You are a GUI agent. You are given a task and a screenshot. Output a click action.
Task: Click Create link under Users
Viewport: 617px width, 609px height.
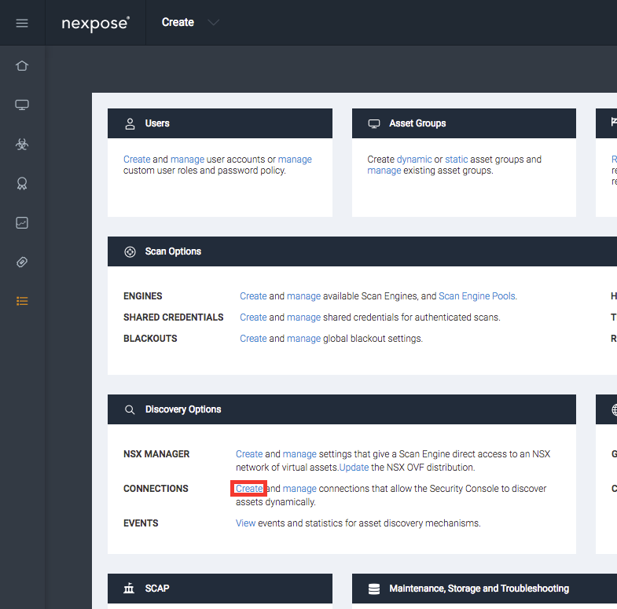click(137, 160)
